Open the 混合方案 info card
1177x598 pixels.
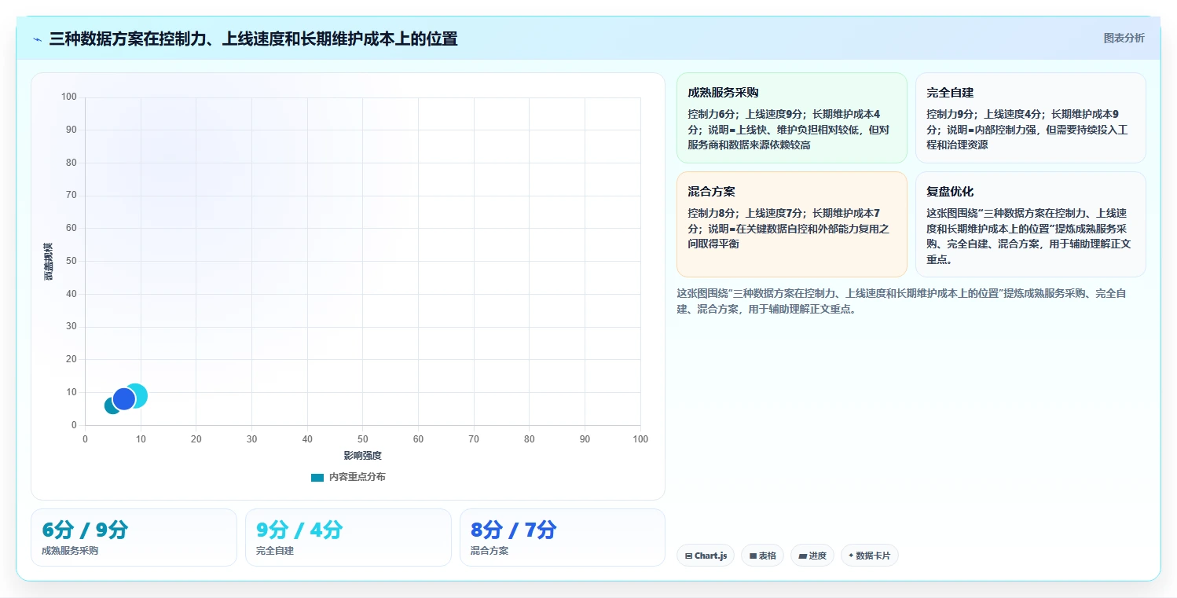point(791,225)
